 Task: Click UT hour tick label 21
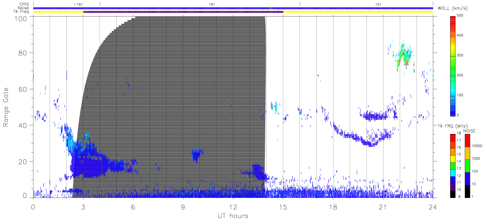(x=383, y=207)
